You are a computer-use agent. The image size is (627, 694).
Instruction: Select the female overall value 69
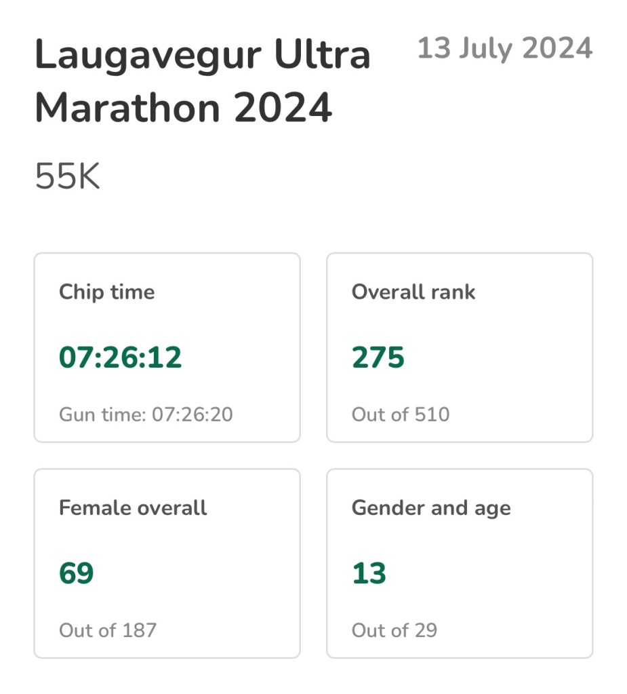(x=77, y=573)
